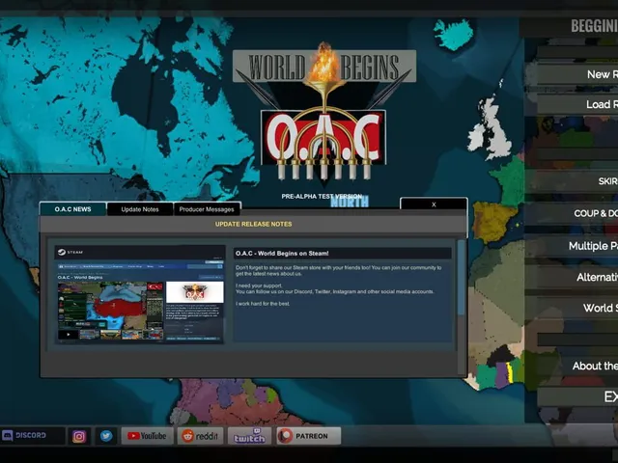Open the YouTube channel button

click(147, 436)
